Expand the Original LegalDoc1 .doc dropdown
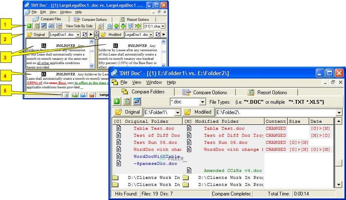Screen dimensions: 346x200 coord(78,35)
